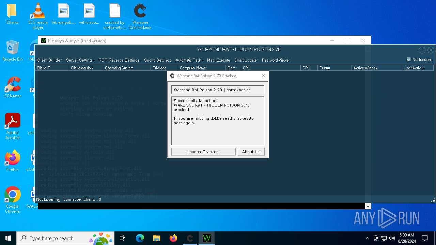
Task: Open Firefox from the taskbar
Action: click(x=173, y=238)
